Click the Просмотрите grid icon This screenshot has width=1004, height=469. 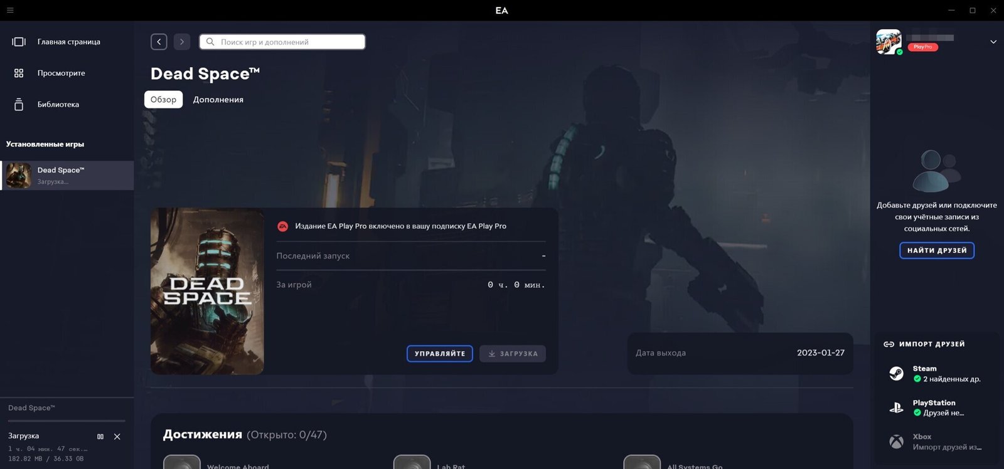19,73
